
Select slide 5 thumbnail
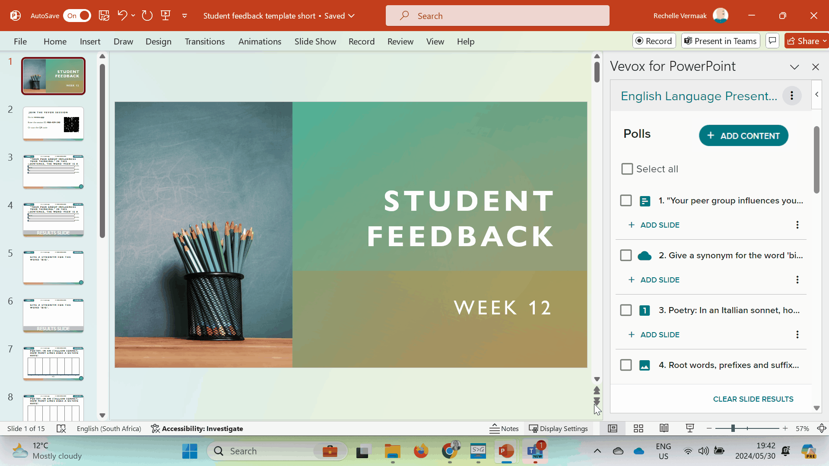click(53, 268)
